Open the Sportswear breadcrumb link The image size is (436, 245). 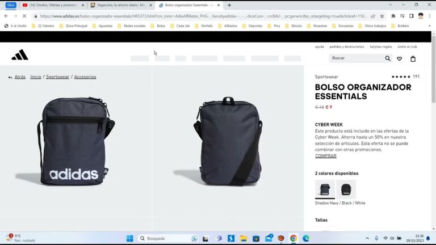tap(57, 77)
